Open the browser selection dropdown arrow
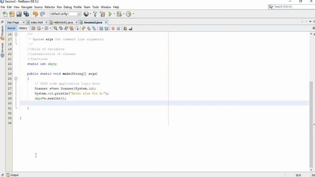 click(91, 14)
